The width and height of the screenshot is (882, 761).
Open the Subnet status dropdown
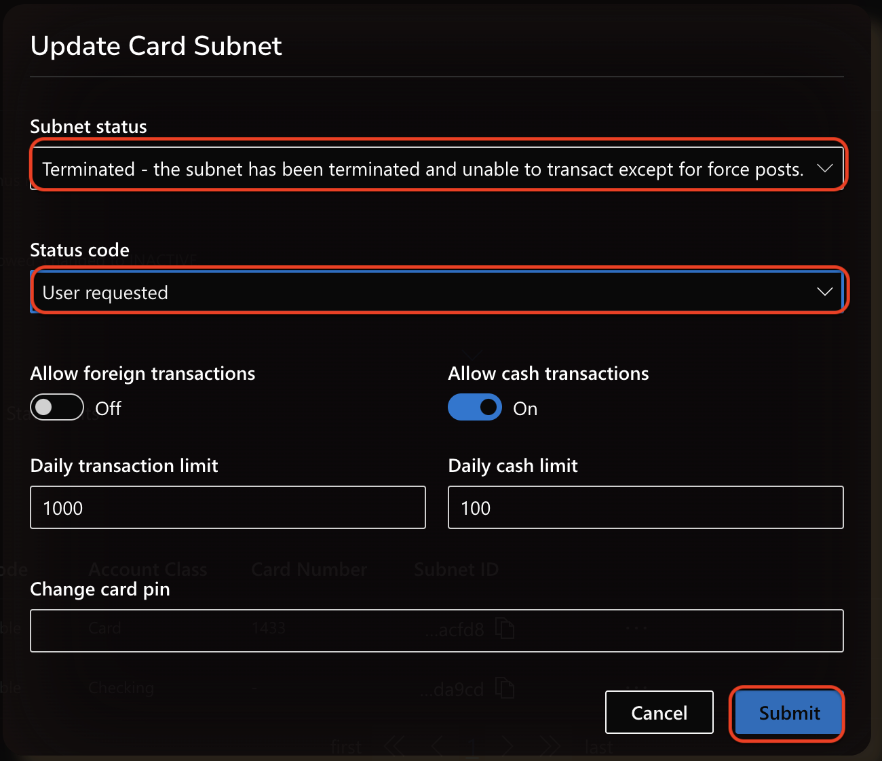437,169
